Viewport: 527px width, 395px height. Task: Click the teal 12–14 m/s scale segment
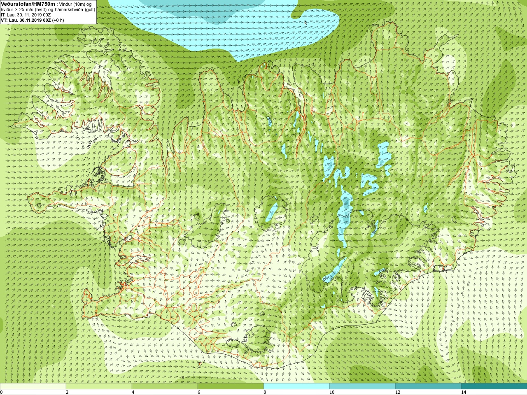428,386
